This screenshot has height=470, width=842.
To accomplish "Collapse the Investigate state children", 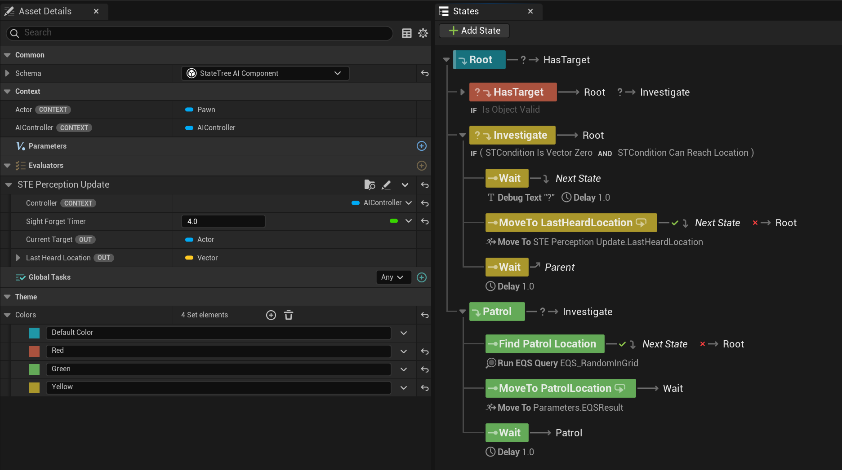I will [x=463, y=135].
